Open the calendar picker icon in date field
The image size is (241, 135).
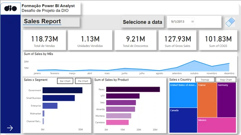[x=192, y=22]
